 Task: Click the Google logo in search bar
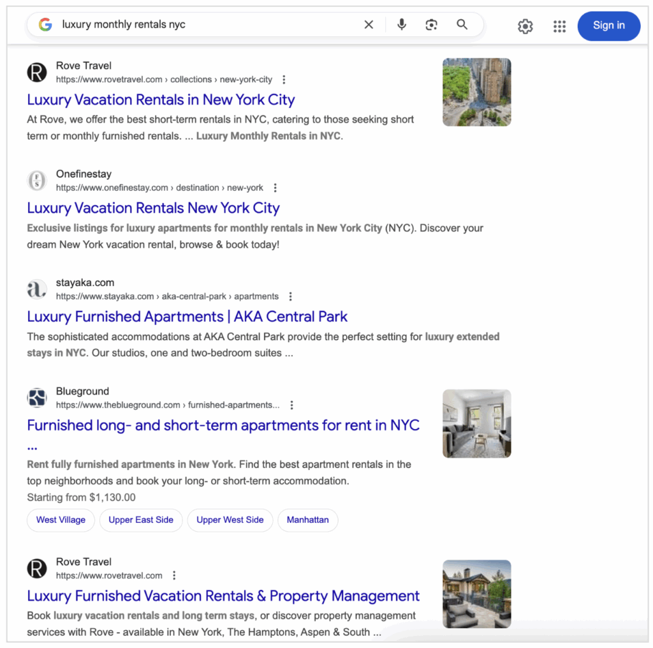(x=45, y=25)
